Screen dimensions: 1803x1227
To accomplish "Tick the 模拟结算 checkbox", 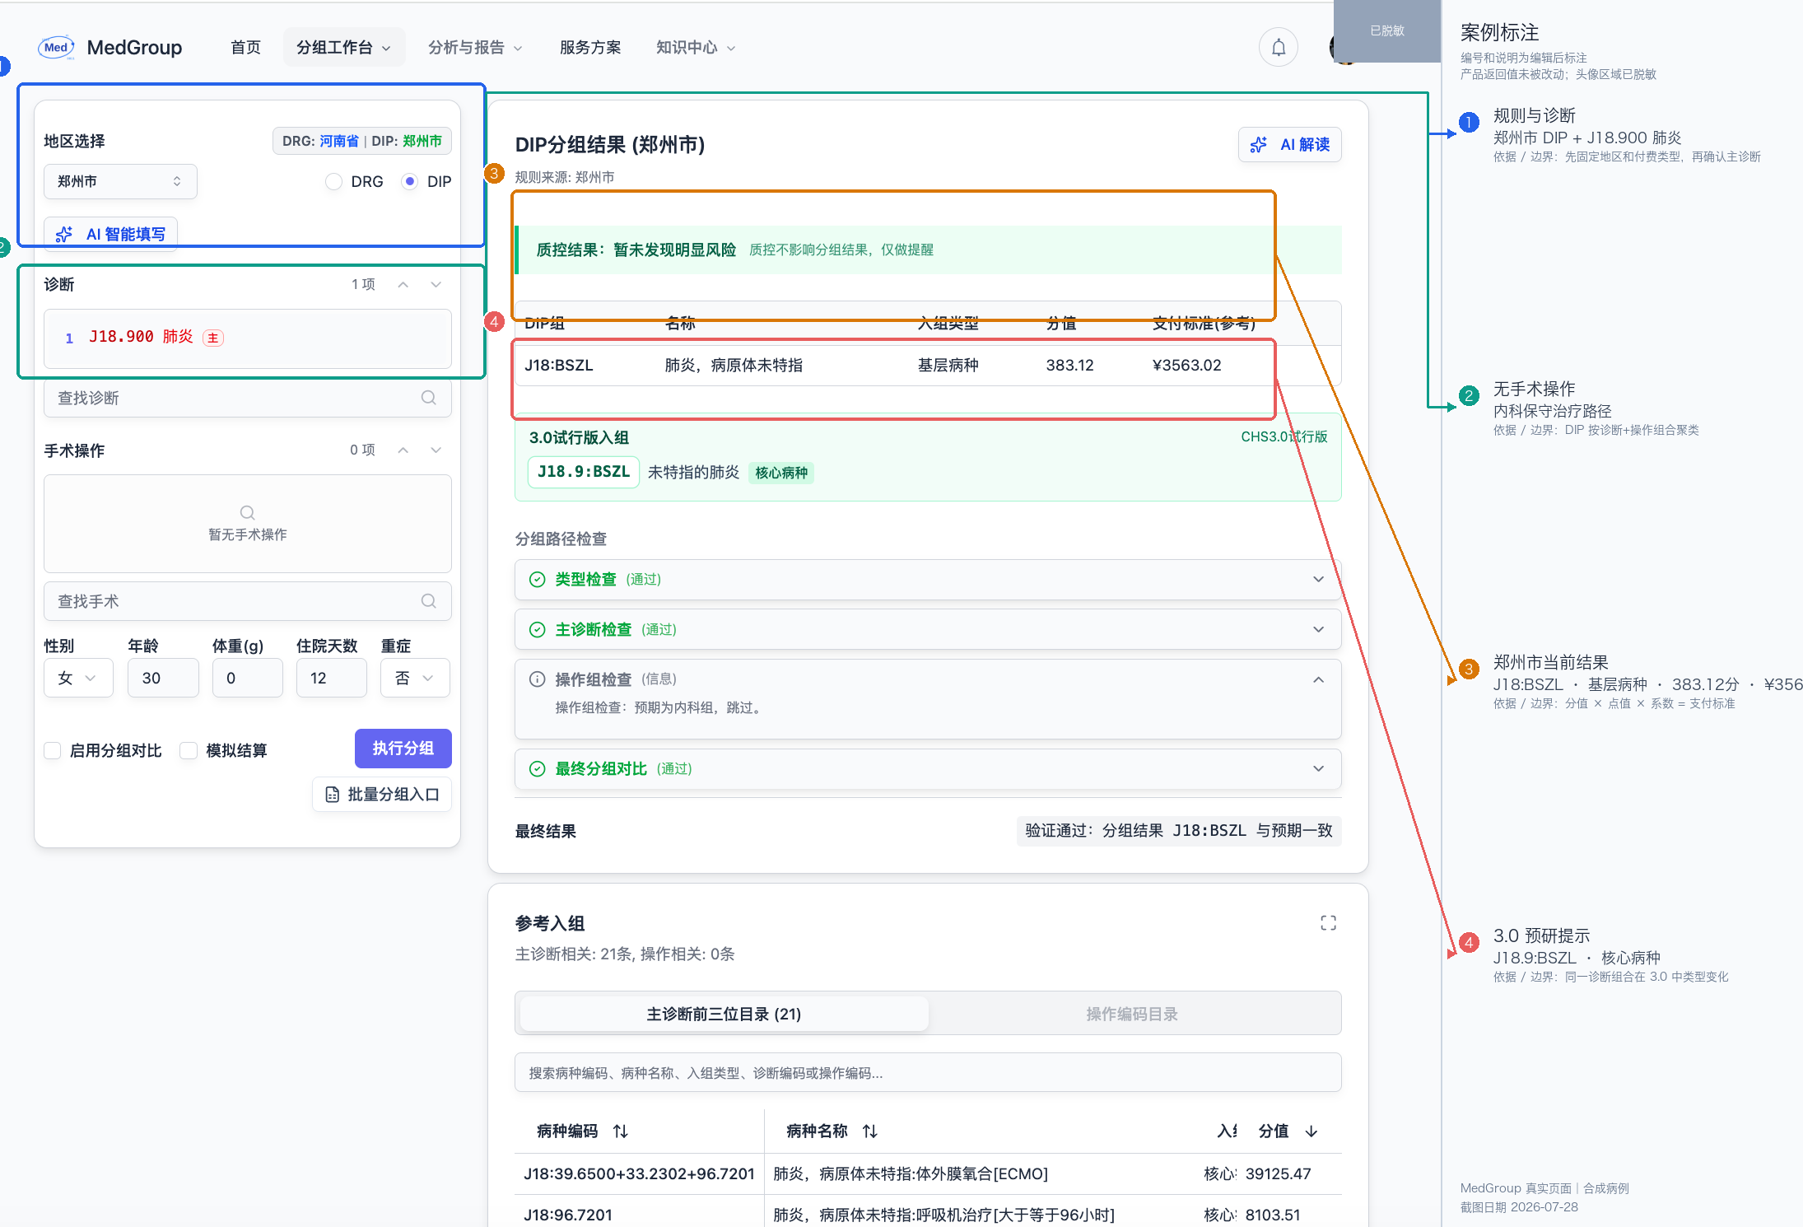I will 189,750.
